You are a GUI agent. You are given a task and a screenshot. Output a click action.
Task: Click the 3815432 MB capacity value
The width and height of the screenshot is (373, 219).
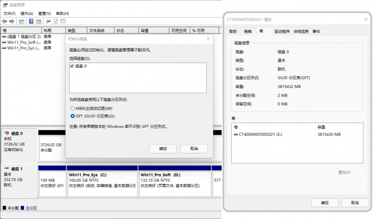289,87
